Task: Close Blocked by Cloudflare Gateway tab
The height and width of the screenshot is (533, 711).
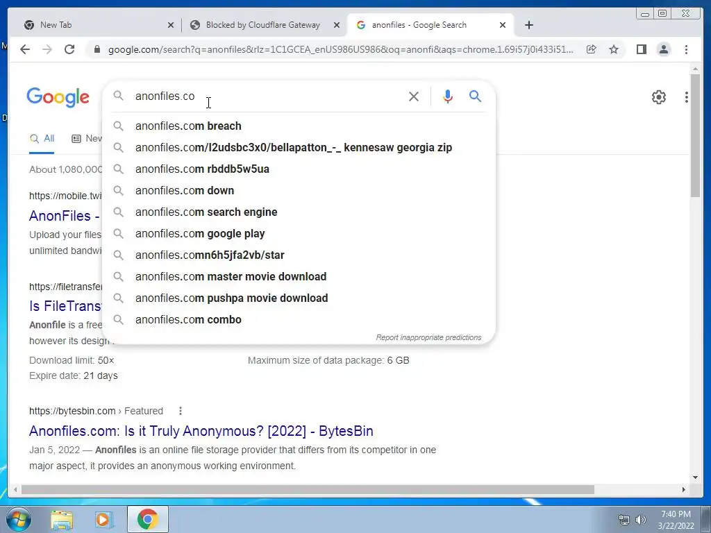Action: [337, 26]
